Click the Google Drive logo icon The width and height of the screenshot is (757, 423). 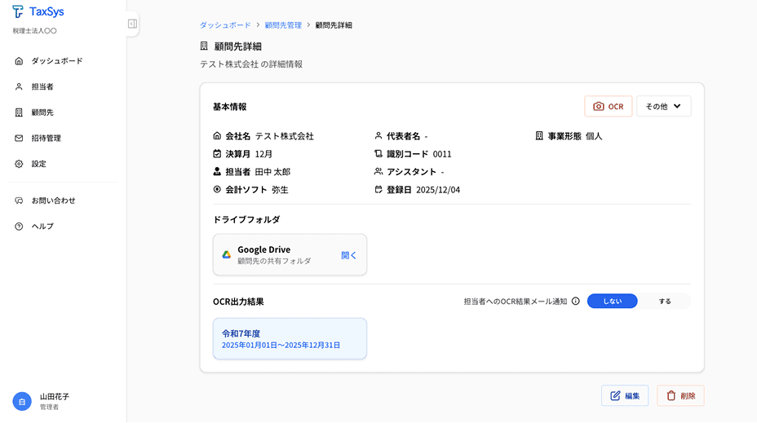tap(227, 254)
